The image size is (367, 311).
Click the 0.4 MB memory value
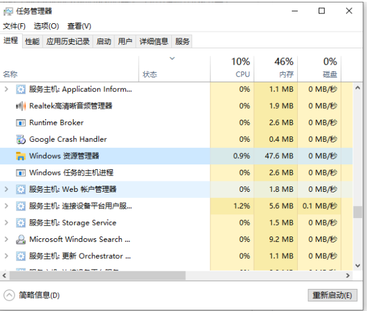(281, 139)
